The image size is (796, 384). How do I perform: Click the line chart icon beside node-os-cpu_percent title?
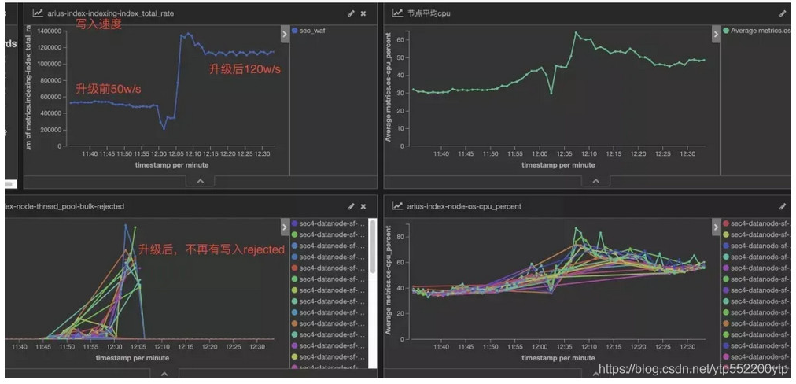coord(397,206)
